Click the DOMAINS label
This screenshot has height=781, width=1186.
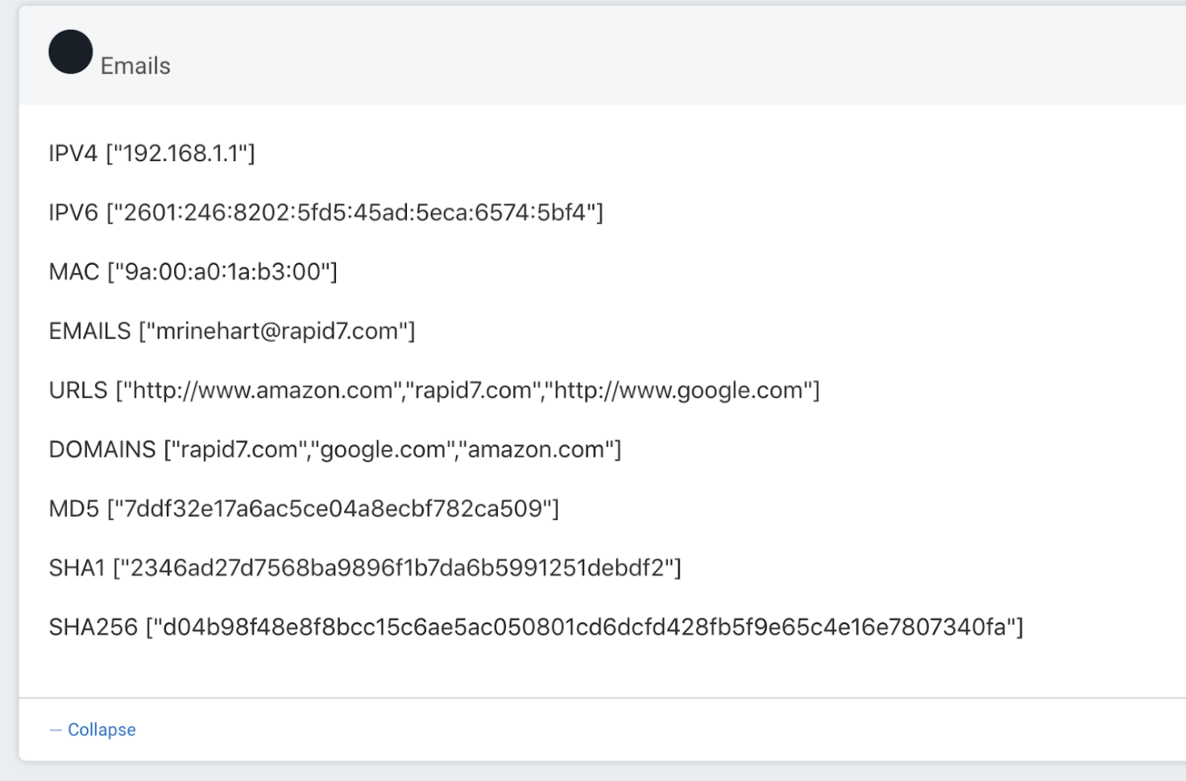coord(102,449)
